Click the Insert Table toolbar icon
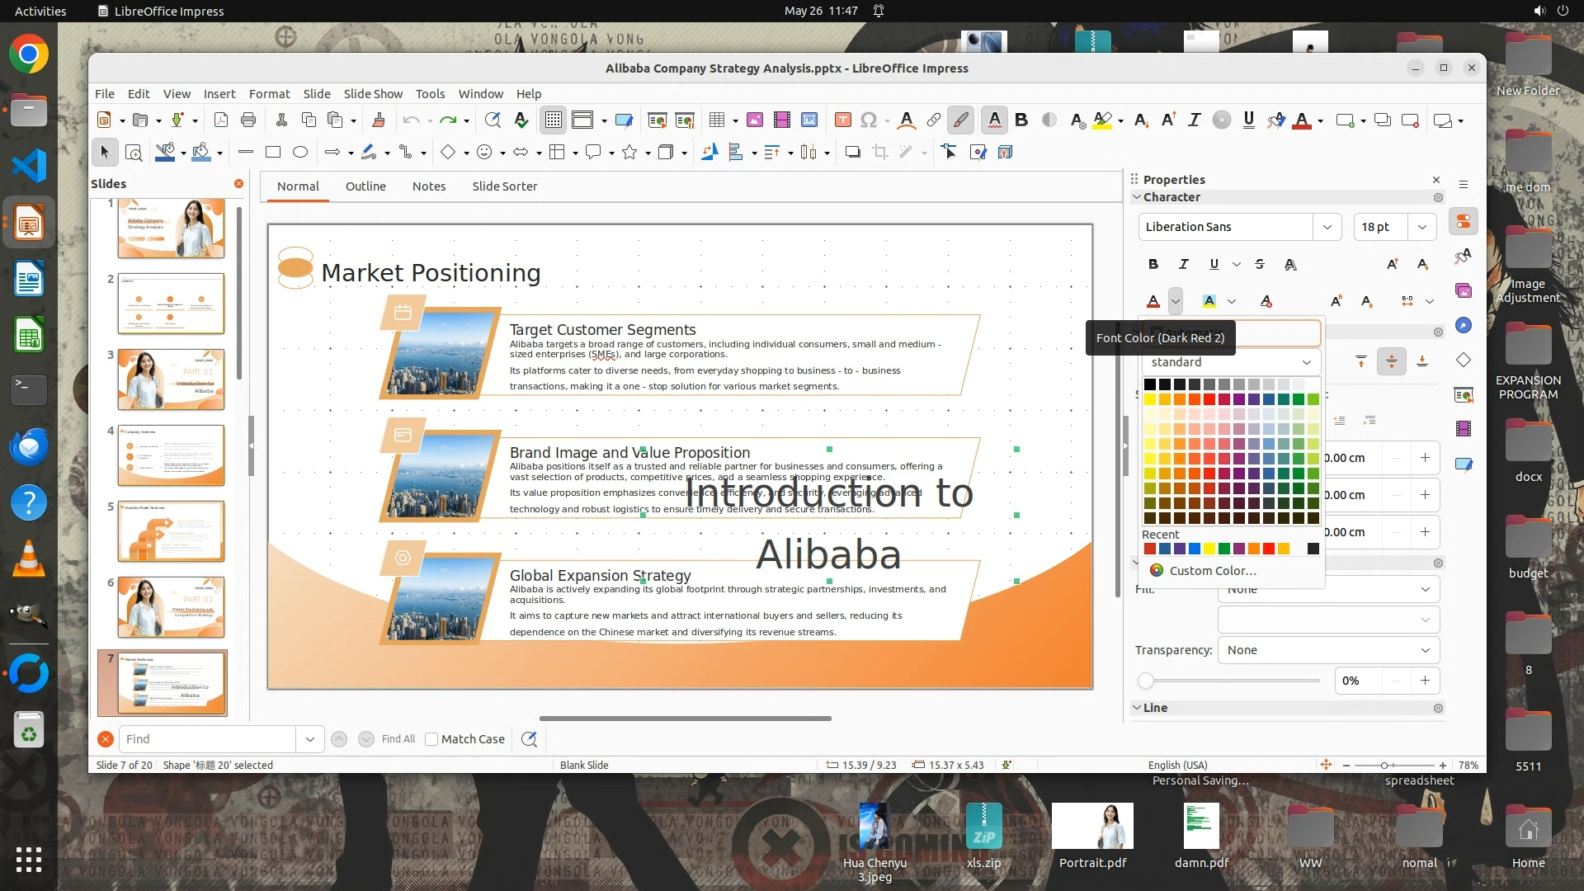The width and height of the screenshot is (1584, 891). 716,120
